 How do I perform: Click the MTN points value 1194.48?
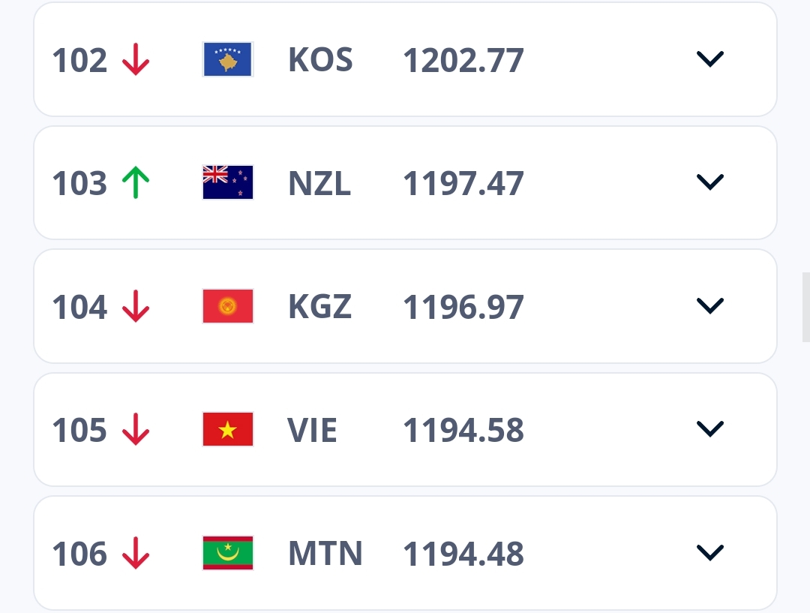(x=463, y=554)
